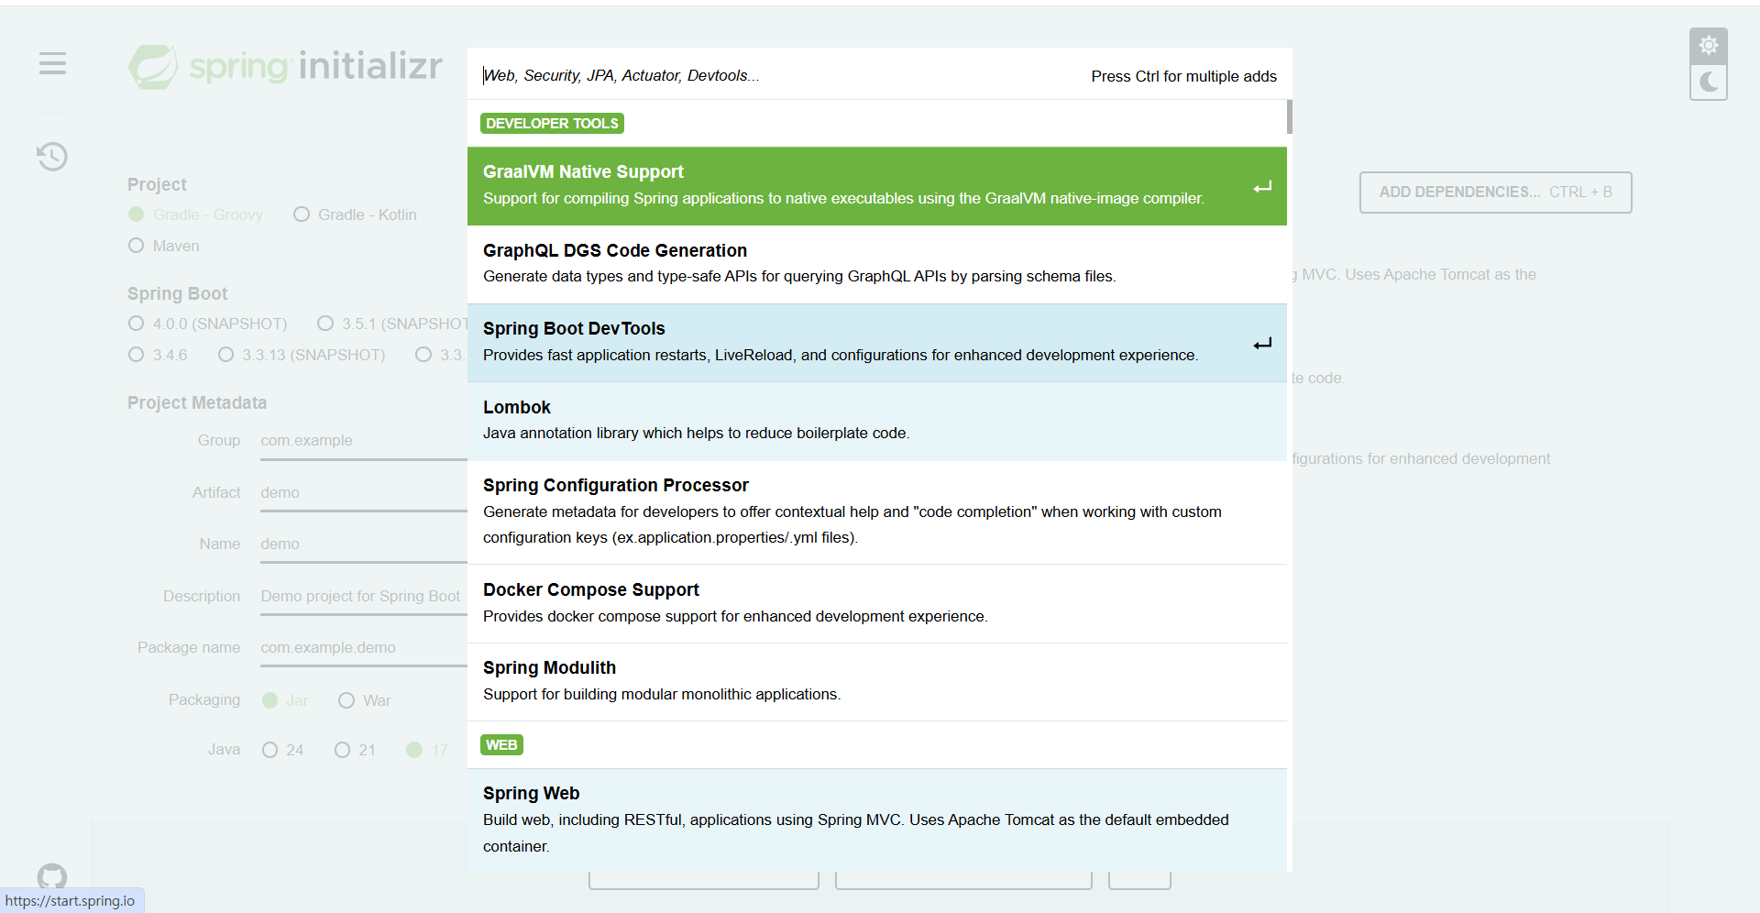
Task: Edit the Description field
Action: tap(364, 597)
